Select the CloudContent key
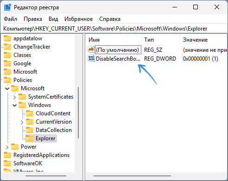Screen dimensions: 228x181 [x=53, y=113]
